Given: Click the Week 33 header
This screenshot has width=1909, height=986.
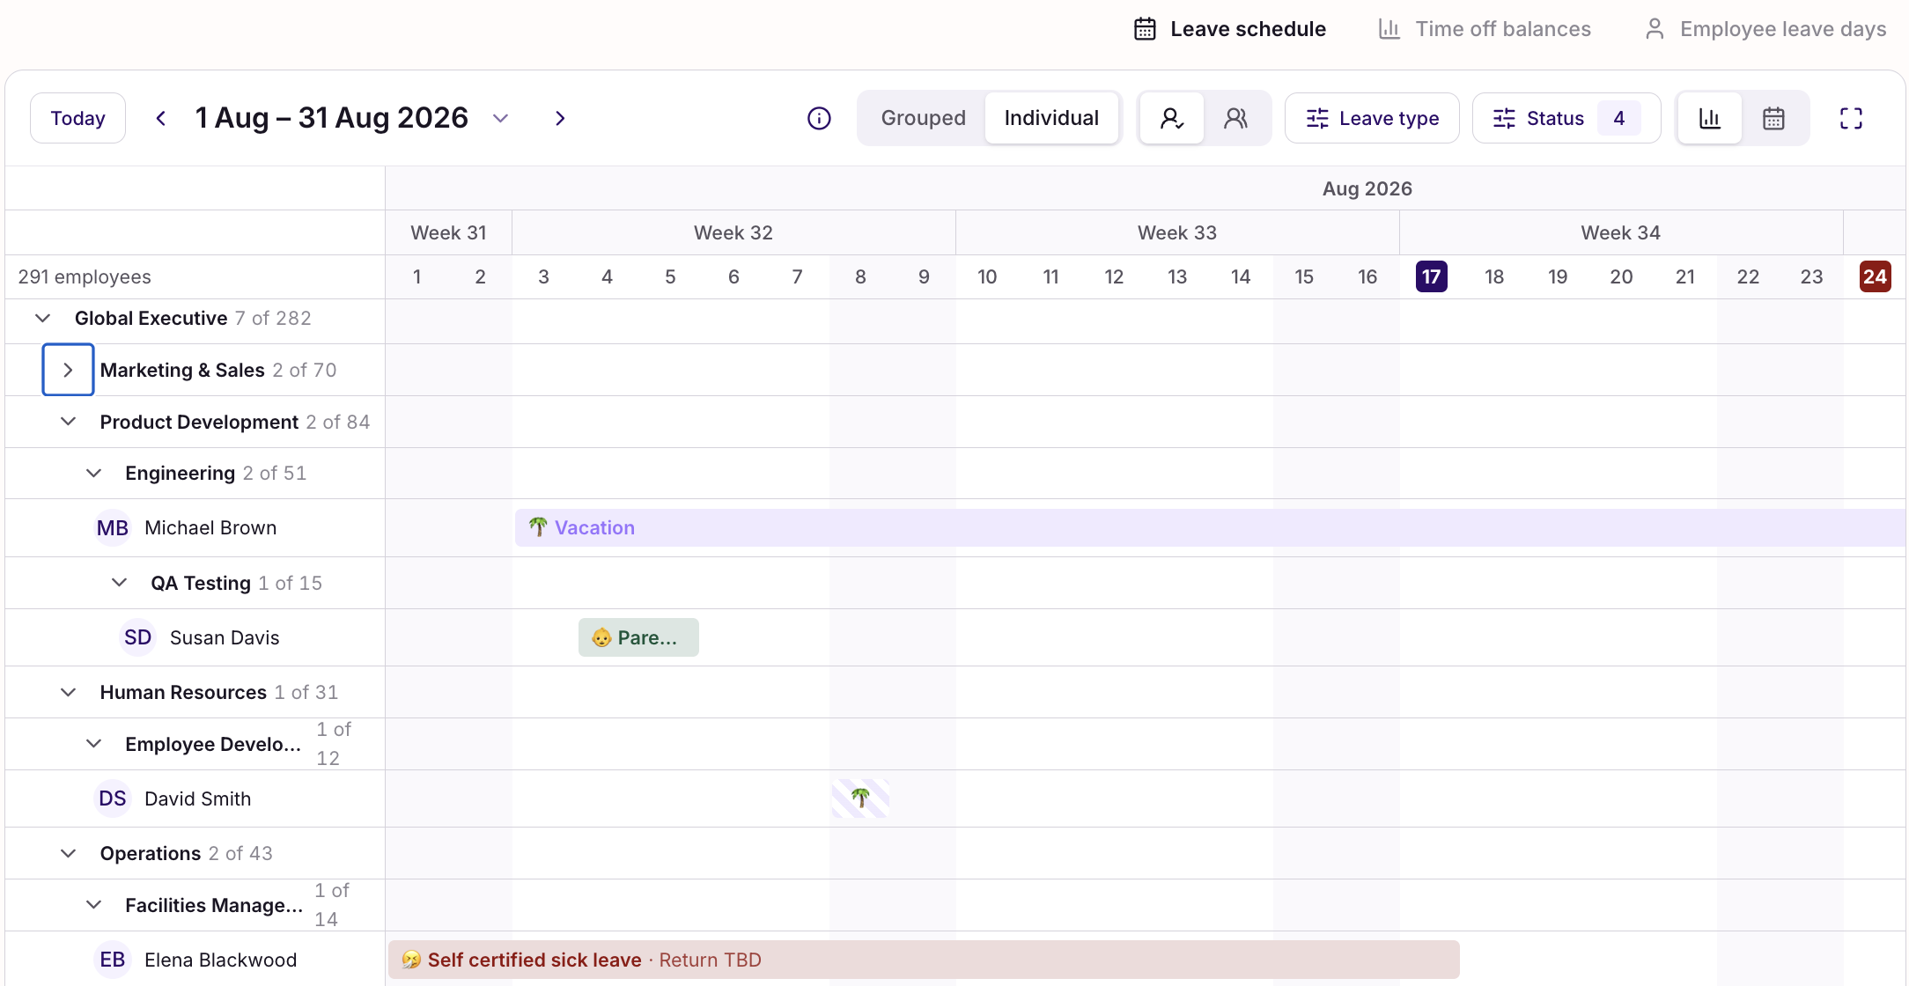Looking at the screenshot, I should coord(1177,232).
